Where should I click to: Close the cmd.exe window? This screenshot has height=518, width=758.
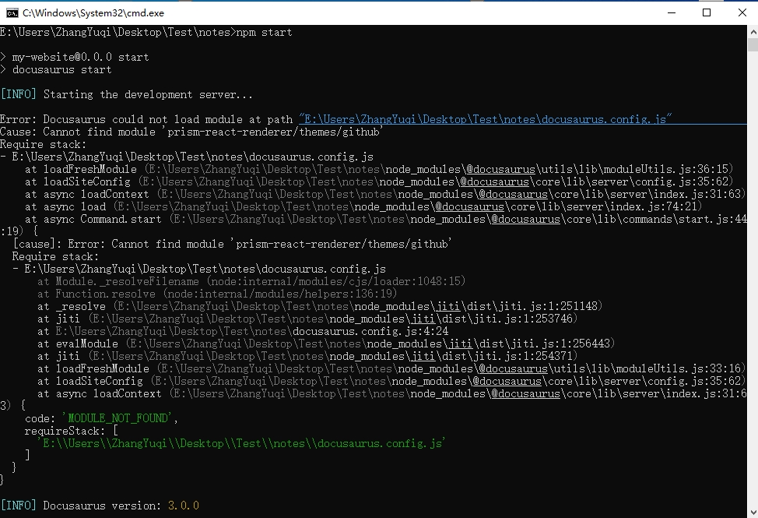pyautogui.click(x=742, y=12)
